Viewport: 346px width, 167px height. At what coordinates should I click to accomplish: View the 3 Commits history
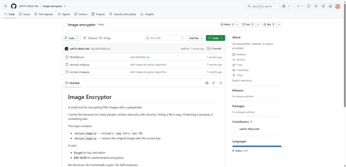point(214,48)
